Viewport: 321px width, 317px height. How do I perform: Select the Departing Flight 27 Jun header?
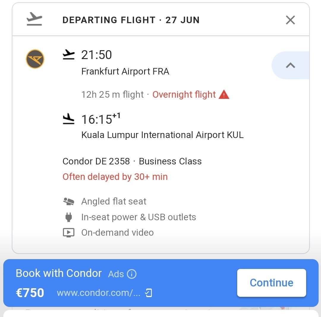131,20
